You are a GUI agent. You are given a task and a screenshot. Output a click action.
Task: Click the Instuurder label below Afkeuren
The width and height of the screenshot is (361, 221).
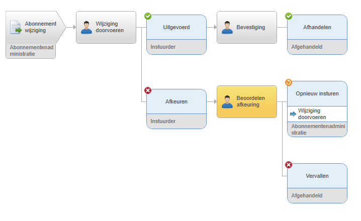pyautogui.click(x=163, y=121)
